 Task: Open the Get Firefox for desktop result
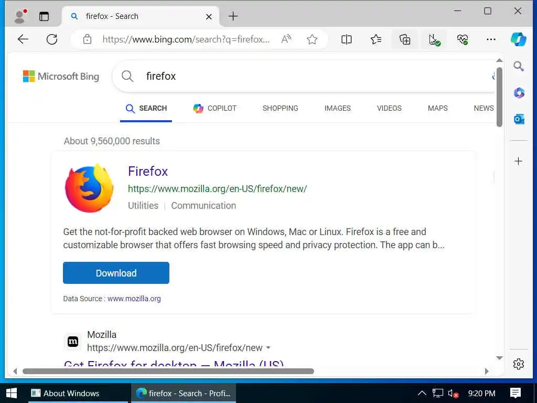pyautogui.click(x=174, y=364)
